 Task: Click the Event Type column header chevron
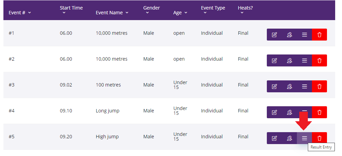click(x=205, y=13)
